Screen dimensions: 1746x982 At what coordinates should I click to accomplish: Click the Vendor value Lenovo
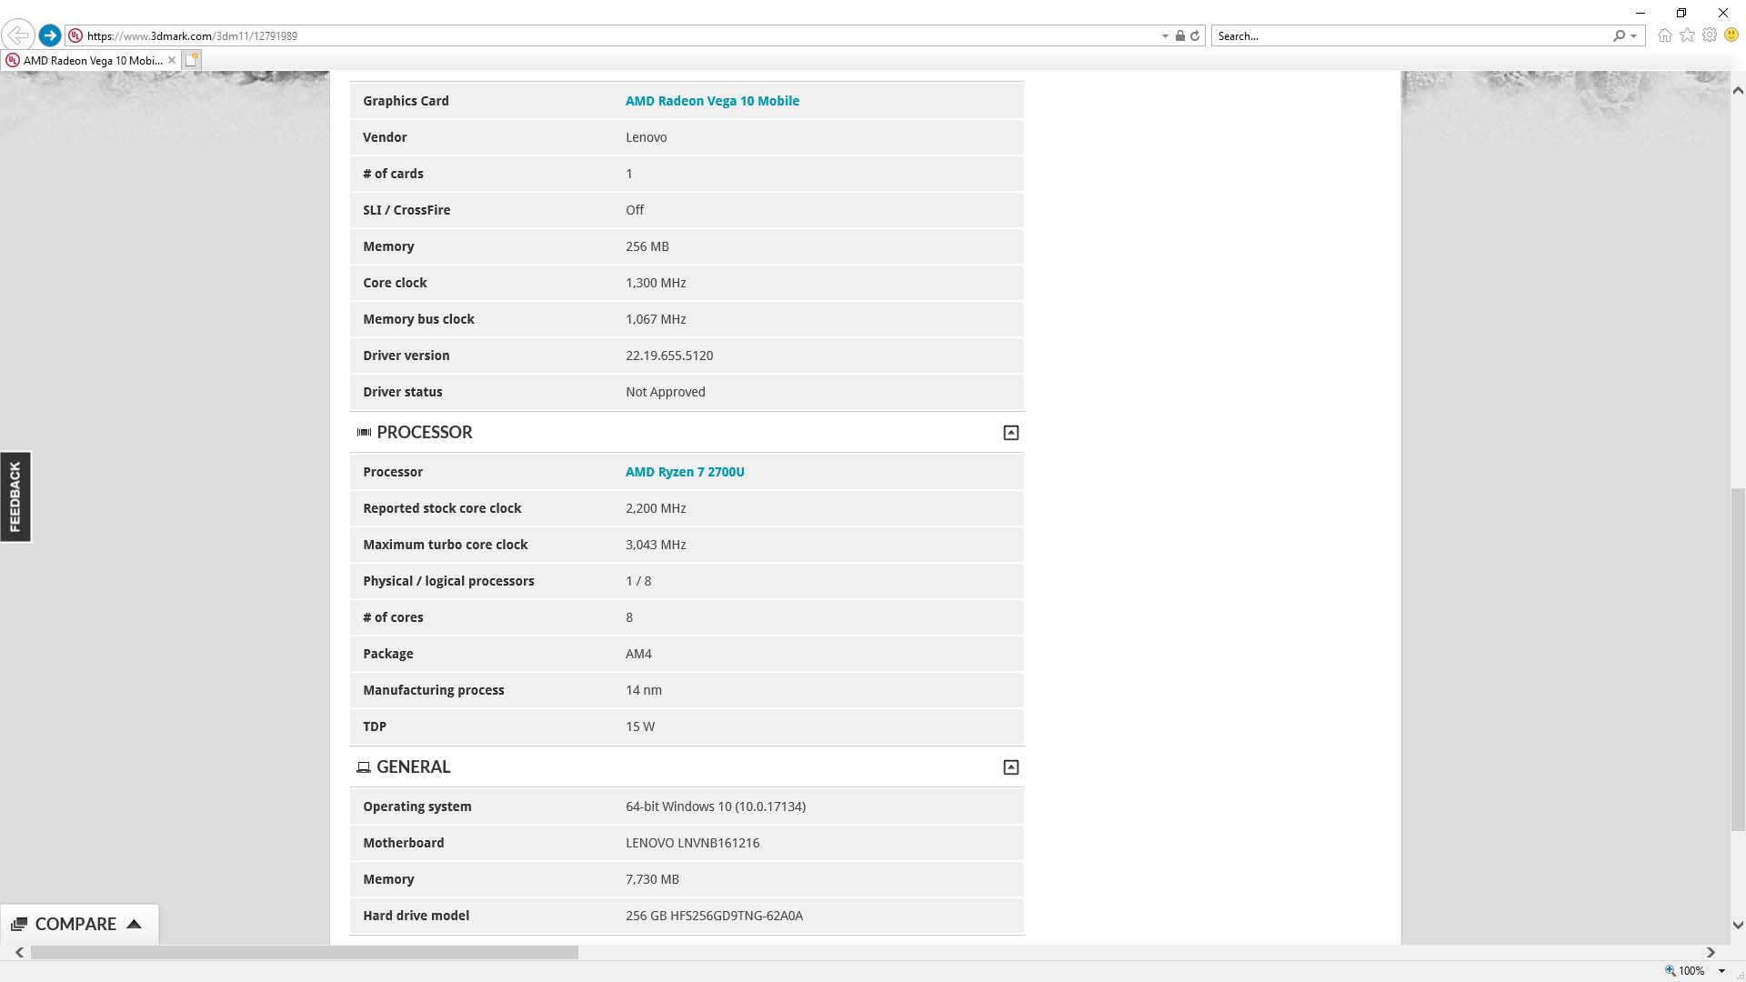coord(646,137)
